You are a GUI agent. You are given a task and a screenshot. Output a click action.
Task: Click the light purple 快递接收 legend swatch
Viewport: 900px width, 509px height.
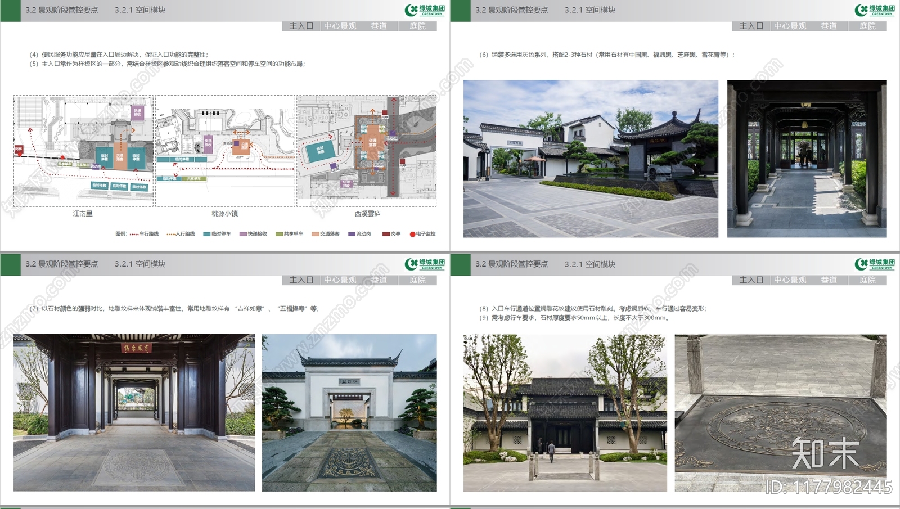pyautogui.click(x=243, y=234)
